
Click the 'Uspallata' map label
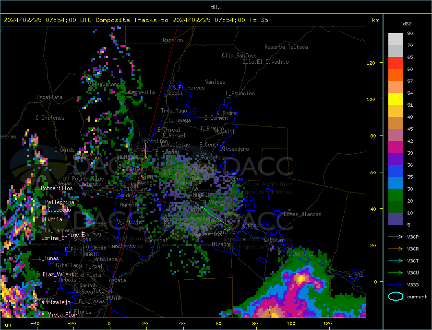(x=49, y=97)
